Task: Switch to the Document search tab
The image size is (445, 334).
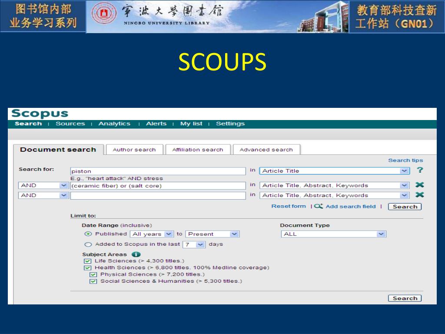Action: 58,150
